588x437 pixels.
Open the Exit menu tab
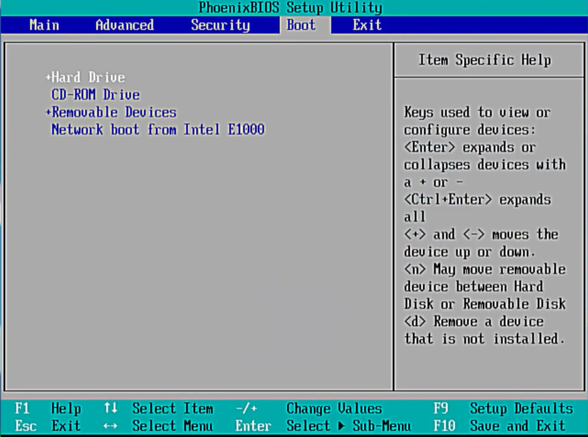367,25
